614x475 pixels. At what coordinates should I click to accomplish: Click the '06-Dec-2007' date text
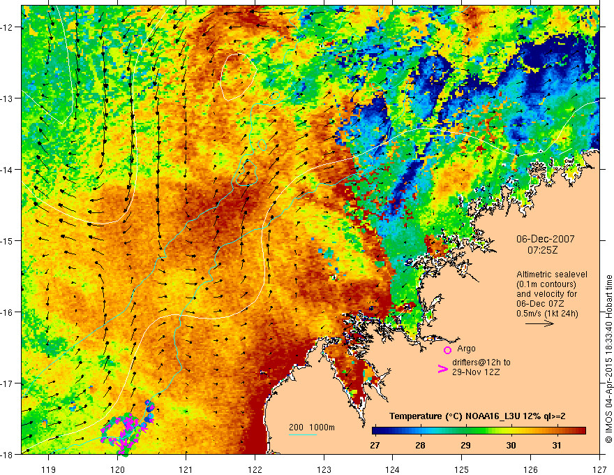click(x=545, y=239)
